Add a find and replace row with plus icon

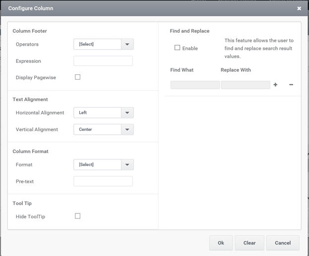275,85
